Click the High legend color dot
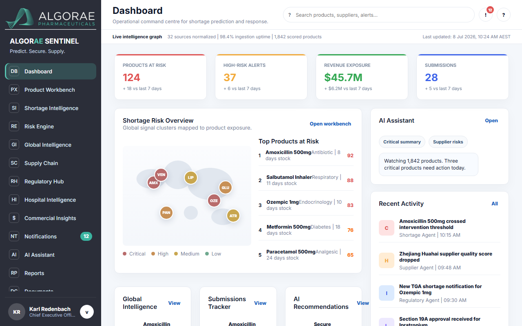The height and width of the screenshot is (326, 522). click(x=153, y=254)
